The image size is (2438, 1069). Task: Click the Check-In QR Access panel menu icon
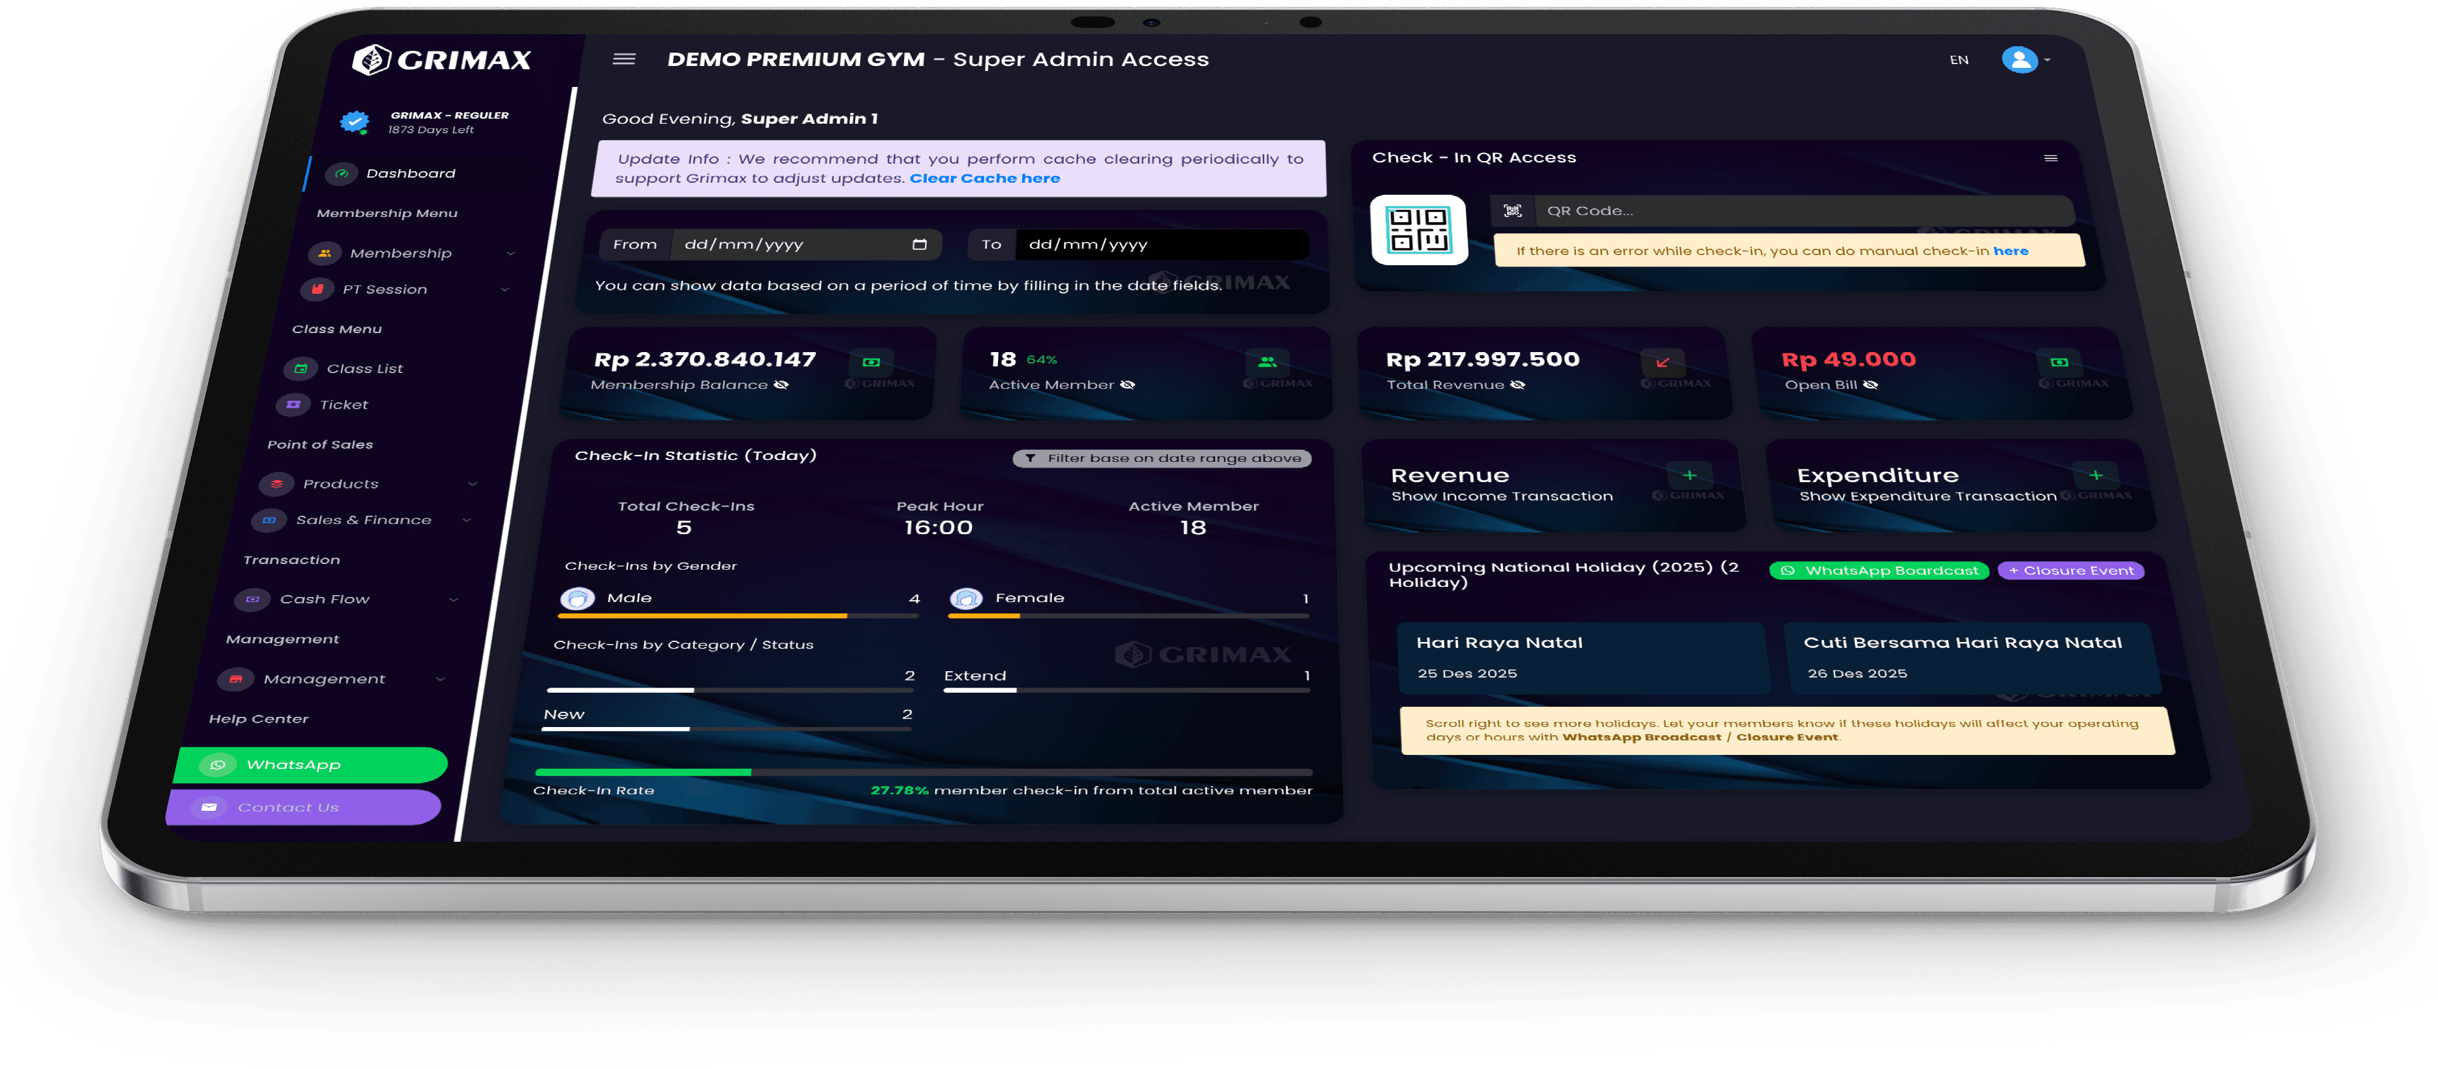(x=2050, y=158)
